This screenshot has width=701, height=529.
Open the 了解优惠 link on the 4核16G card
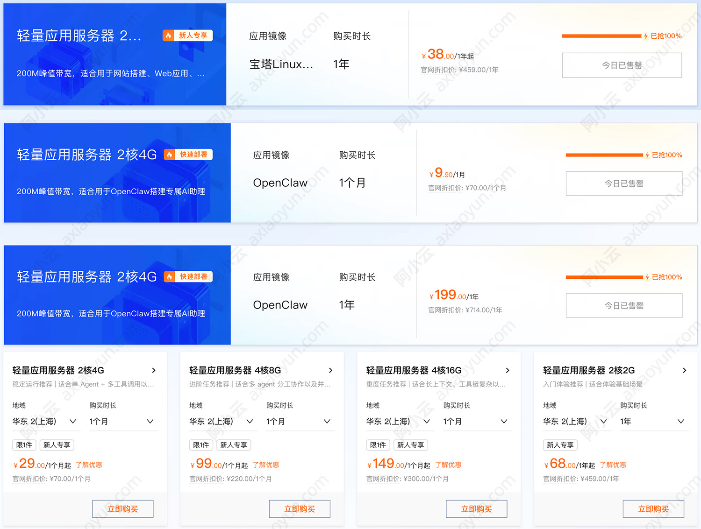(449, 465)
